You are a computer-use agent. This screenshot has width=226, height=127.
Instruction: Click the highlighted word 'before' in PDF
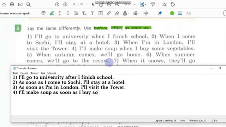(101, 28)
